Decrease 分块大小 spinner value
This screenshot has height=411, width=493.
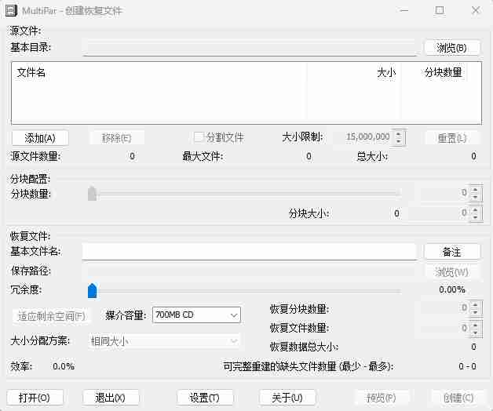click(x=475, y=216)
